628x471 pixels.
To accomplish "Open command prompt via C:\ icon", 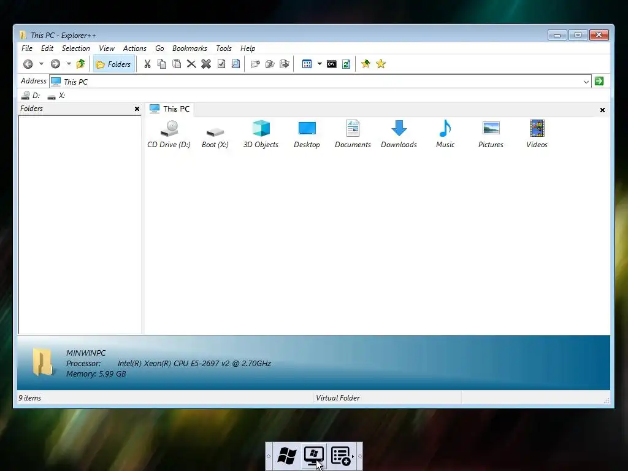I will point(332,64).
